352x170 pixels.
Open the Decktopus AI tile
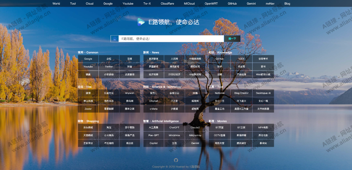(263, 93)
